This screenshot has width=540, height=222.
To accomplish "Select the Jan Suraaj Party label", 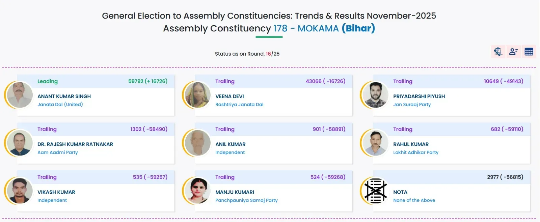I will [412, 105].
